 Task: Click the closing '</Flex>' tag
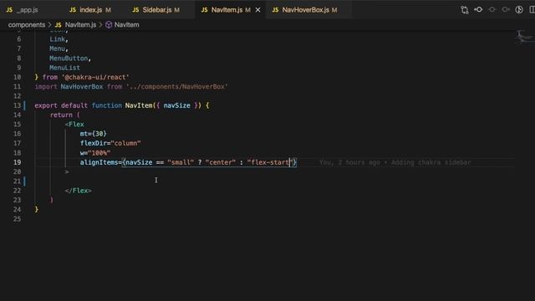(x=78, y=191)
